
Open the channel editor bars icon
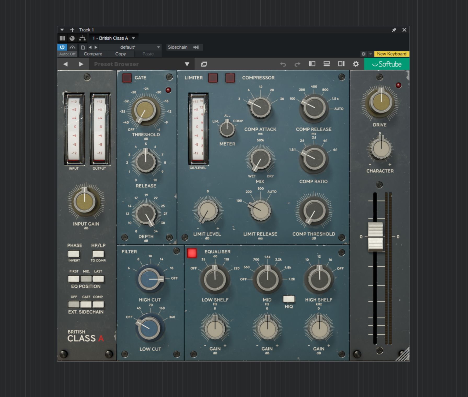click(62, 38)
